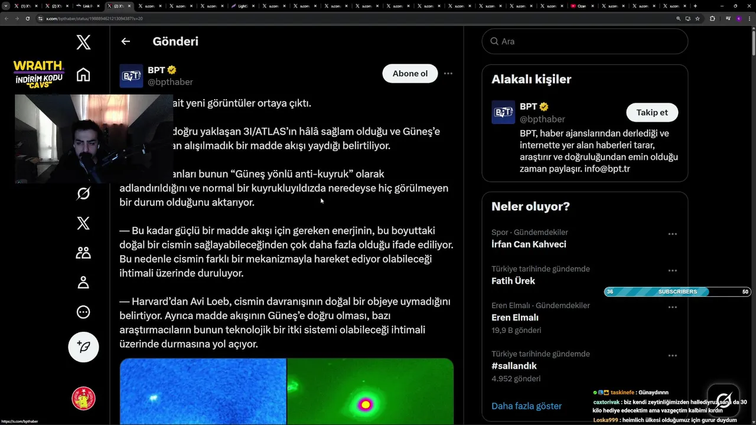Open the More circle menu in sidebar
The image size is (756, 425).
tap(83, 312)
